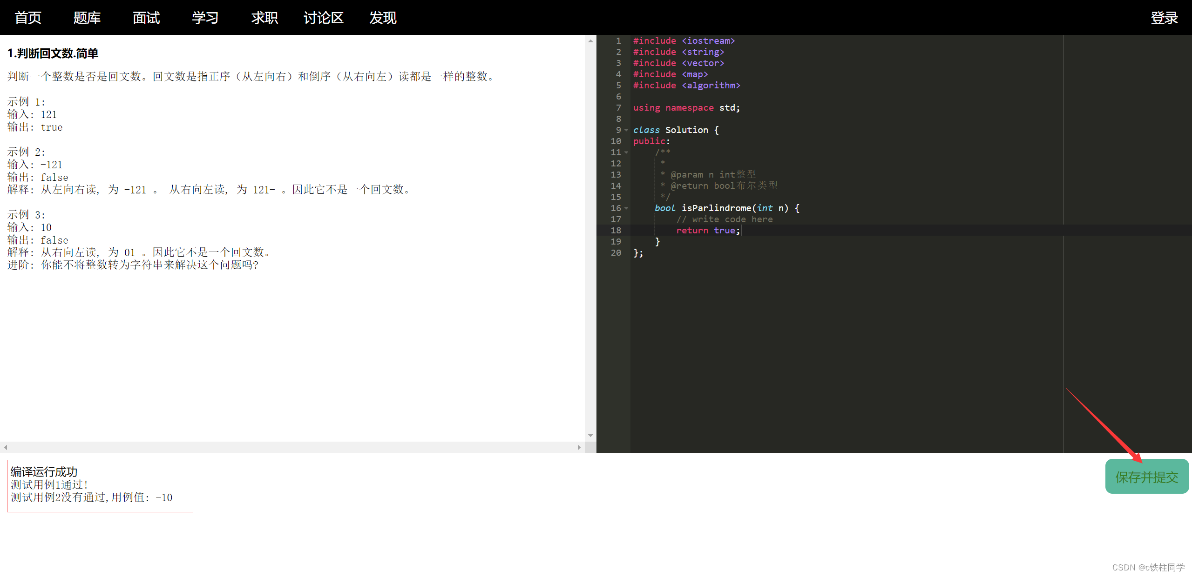The image size is (1192, 576).
Task: Click the '// write code here' comment line
Action: click(x=725, y=219)
